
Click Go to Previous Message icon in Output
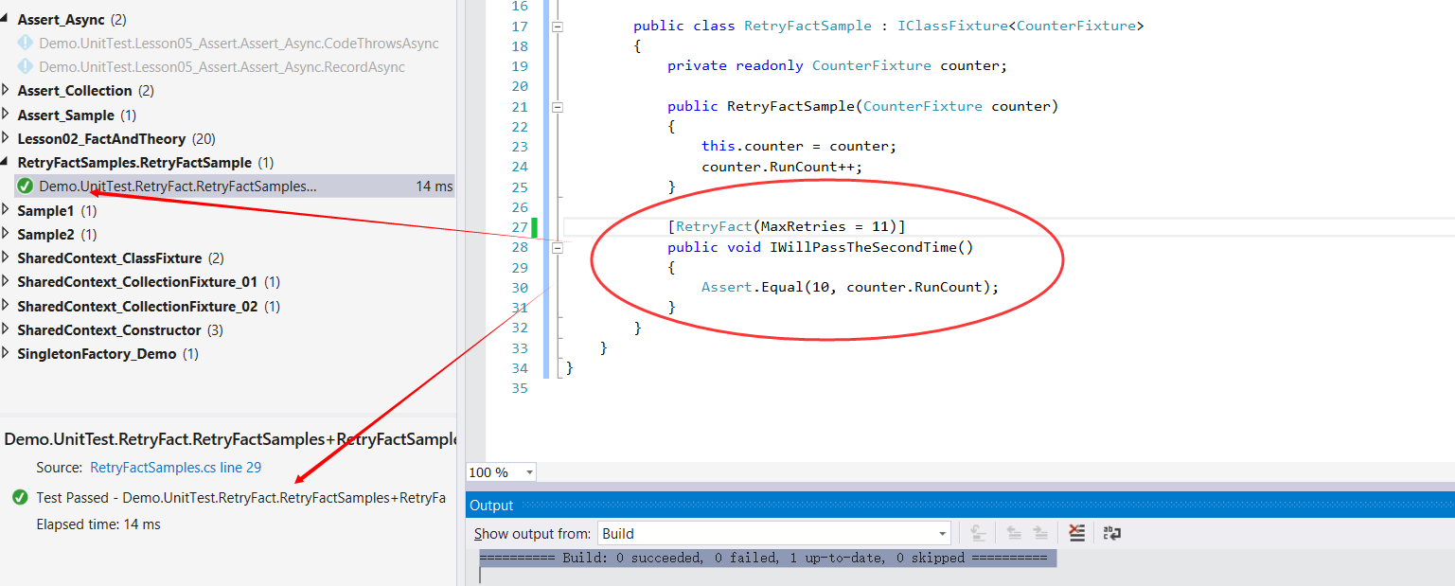(1014, 533)
